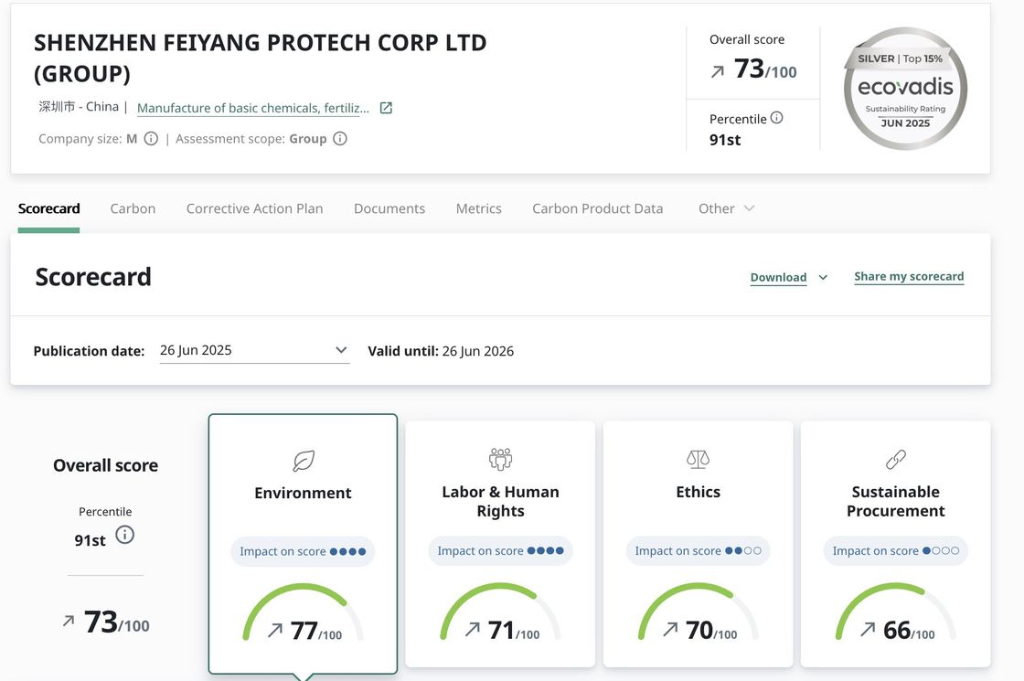The width and height of the screenshot is (1024, 681).
Task: Expand the Other tab menu
Action: tap(726, 208)
